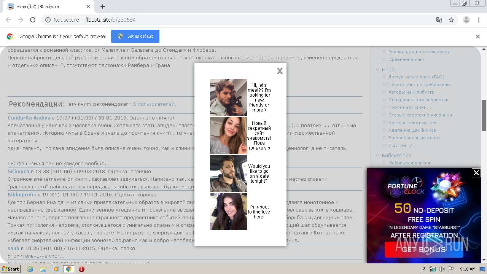This screenshot has height=274, width=487.
Task: Open the Chrome profile avatar
Action: click(466, 20)
